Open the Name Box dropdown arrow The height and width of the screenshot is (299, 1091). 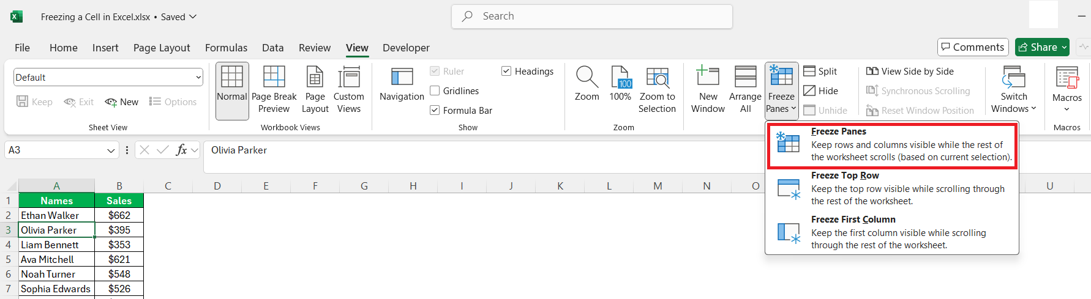(x=111, y=150)
